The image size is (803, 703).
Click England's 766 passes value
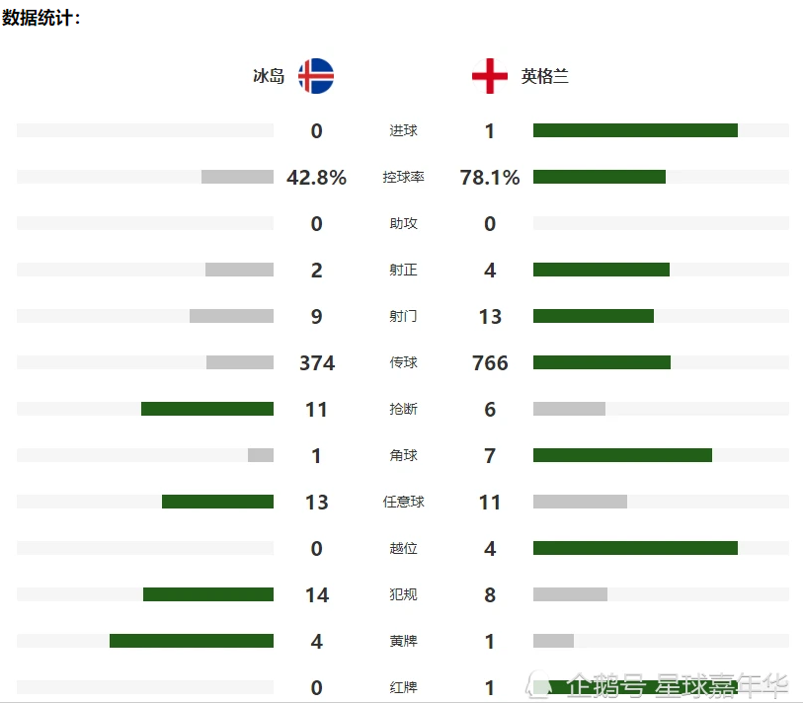click(x=490, y=363)
